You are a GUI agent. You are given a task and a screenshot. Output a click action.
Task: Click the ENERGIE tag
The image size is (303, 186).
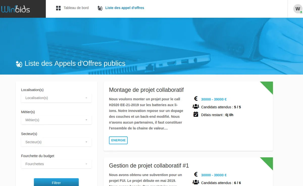pyautogui.click(x=118, y=140)
